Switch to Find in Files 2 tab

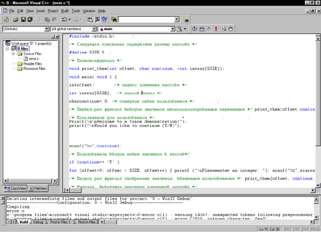(88, 222)
